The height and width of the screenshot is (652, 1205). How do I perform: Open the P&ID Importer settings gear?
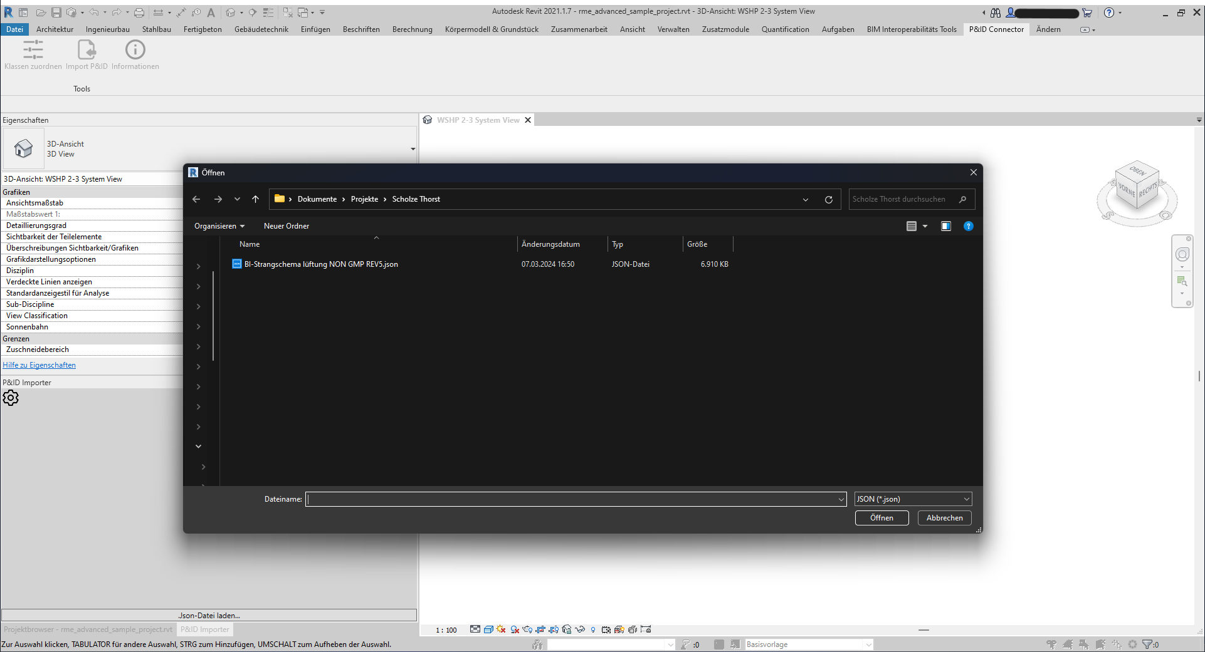(11, 398)
